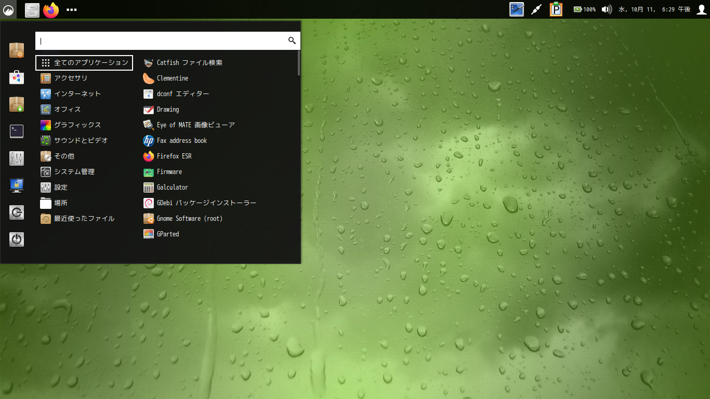The width and height of the screenshot is (710, 399).
Task: Open the remote desktop tray icon
Action: [517, 9]
